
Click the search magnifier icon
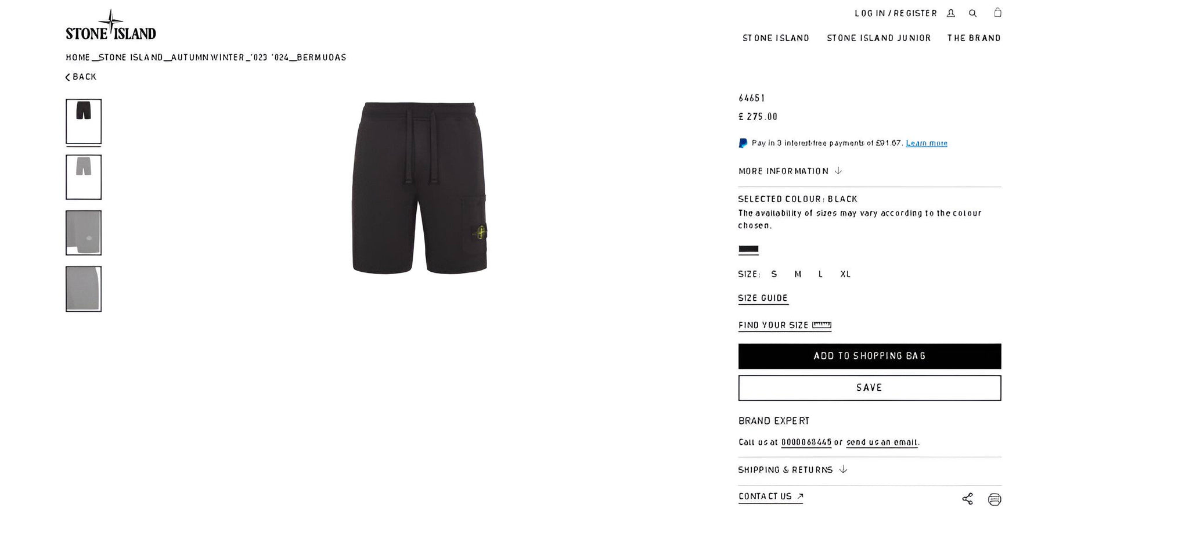point(972,13)
